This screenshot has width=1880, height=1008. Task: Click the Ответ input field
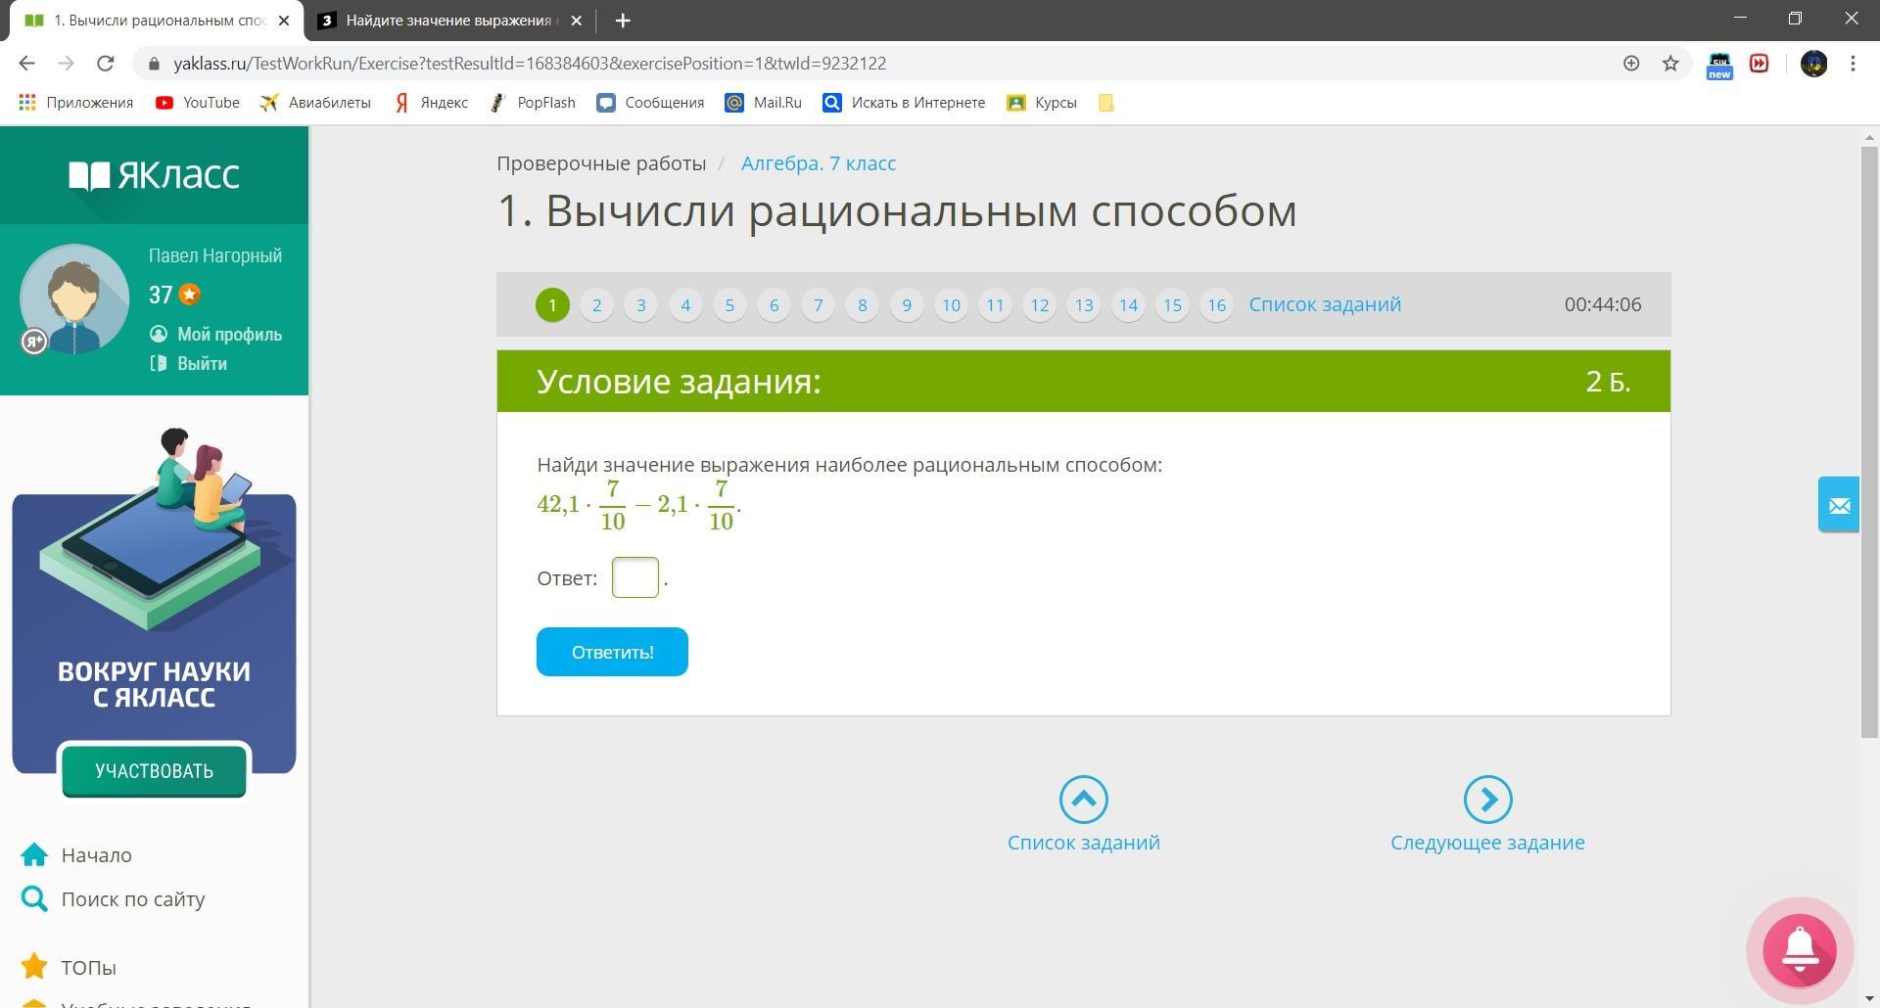click(635, 577)
